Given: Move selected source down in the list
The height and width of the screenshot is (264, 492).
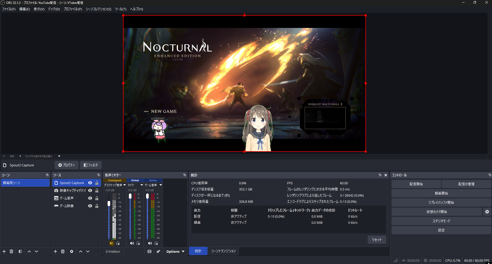Looking at the screenshot, I should pyautogui.click(x=88, y=251).
